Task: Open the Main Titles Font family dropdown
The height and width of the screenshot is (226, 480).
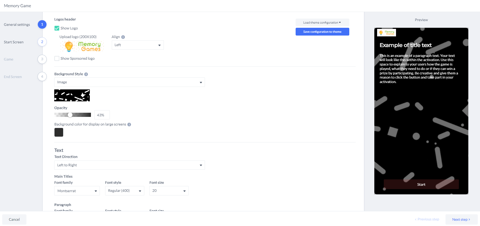Action: 77,191
